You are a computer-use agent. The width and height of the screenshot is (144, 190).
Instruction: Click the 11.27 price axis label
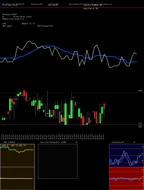point(140,123)
